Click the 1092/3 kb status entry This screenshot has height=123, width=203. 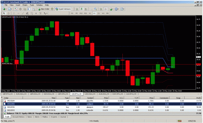pyautogui.click(x=192, y=121)
